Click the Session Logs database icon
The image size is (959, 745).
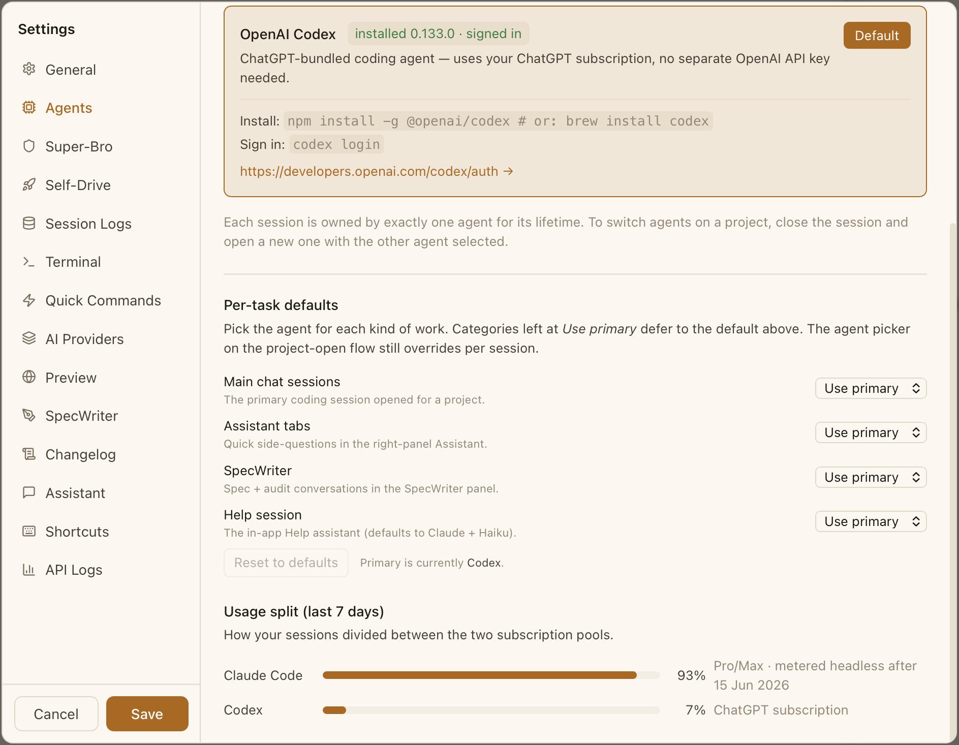[29, 224]
